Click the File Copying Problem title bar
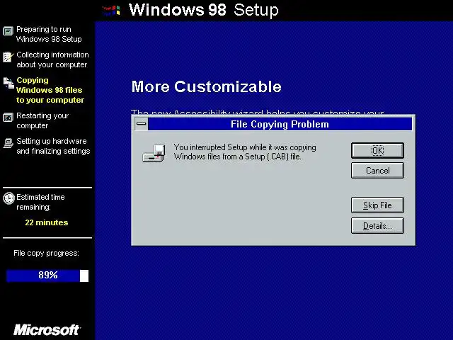This screenshot has width=453, height=340. point(280,124)
